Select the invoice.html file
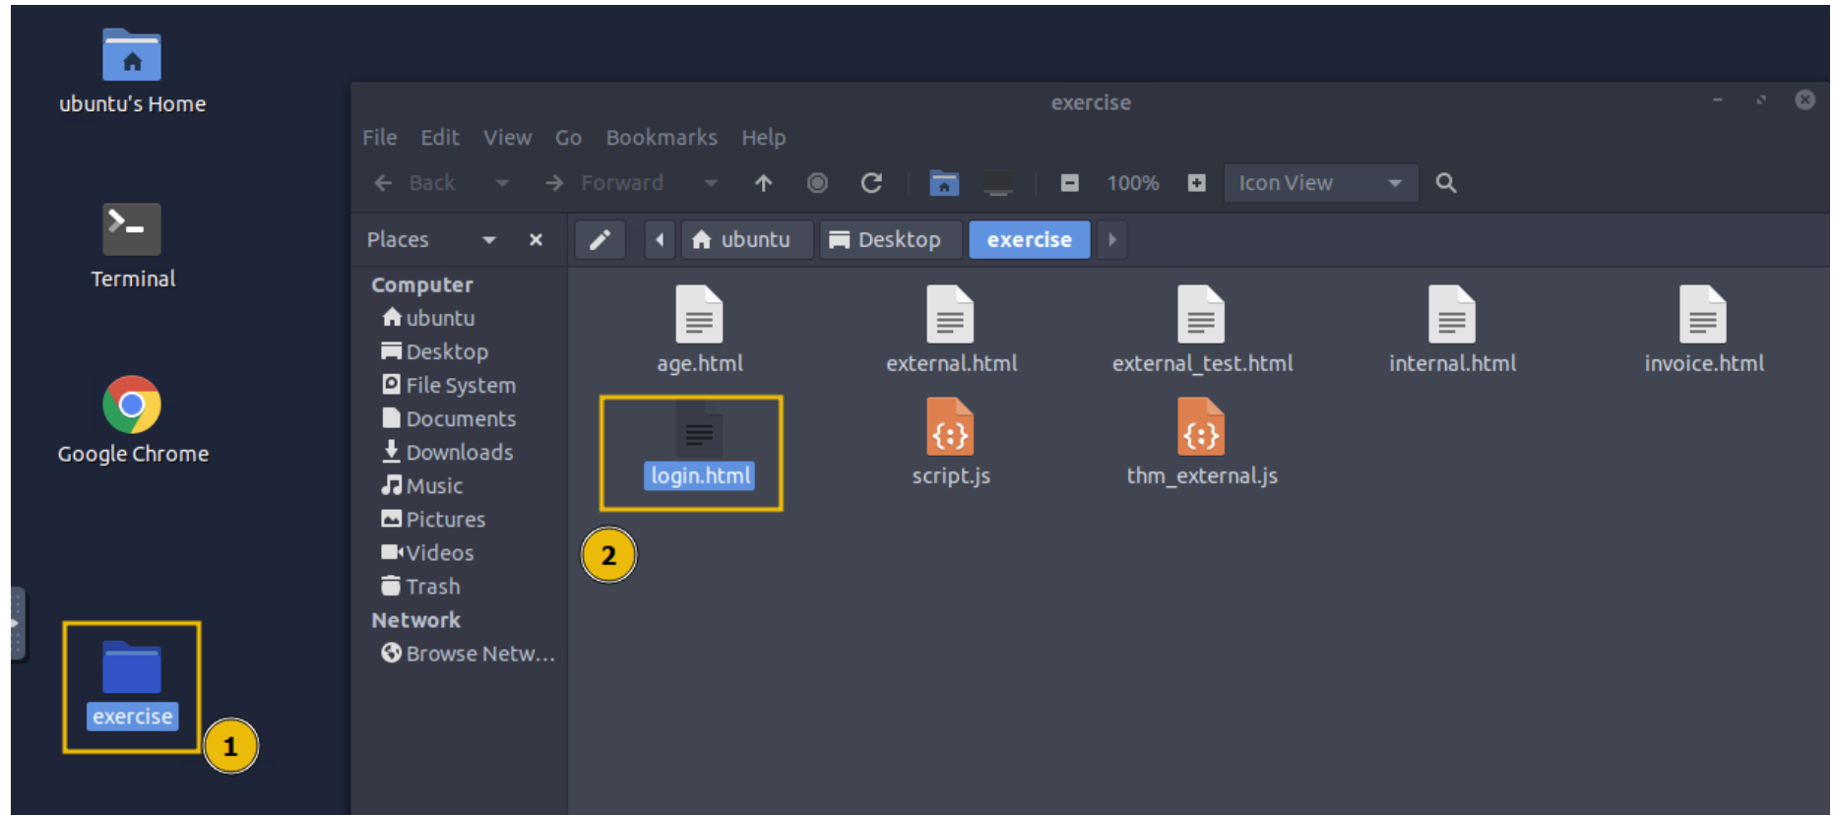 coord(1704,331)
